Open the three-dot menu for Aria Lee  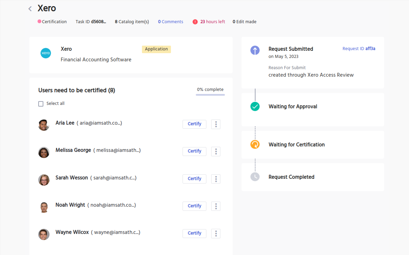point(216,124)
